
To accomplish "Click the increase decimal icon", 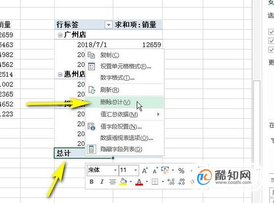I will tap(171, 182).
